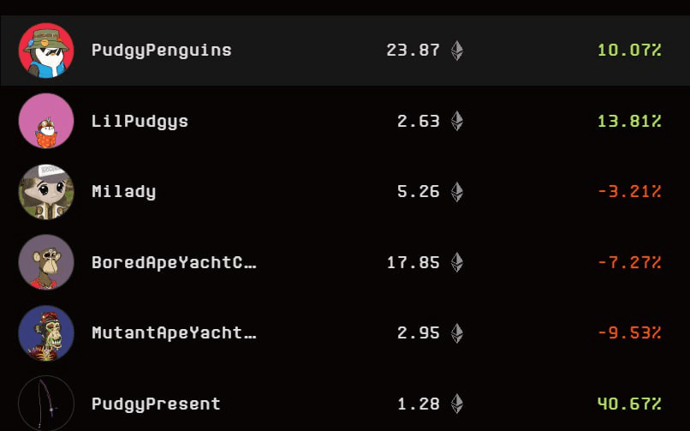Screen dimensions: 690x431
Task: Select the Milady collection avatar
Action: click(46, 191)
